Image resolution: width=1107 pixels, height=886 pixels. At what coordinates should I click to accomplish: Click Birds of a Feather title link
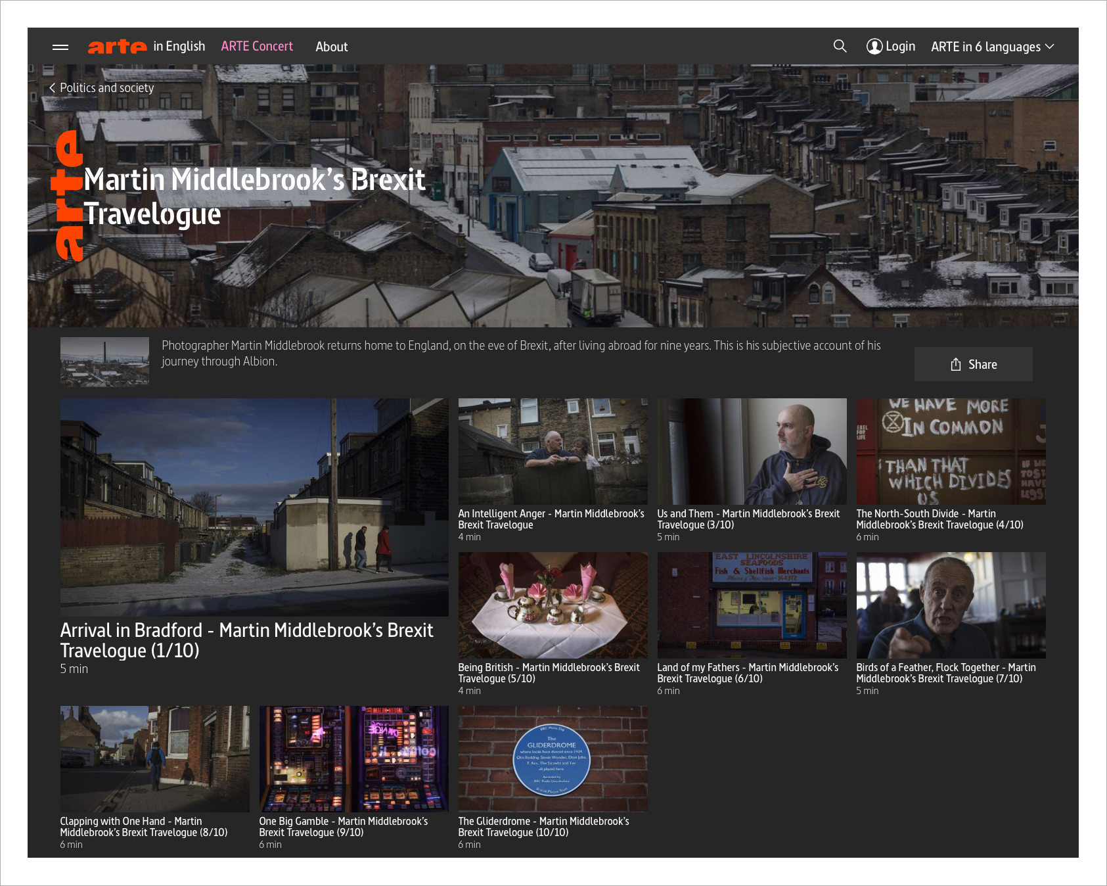[x=946, y=673]
